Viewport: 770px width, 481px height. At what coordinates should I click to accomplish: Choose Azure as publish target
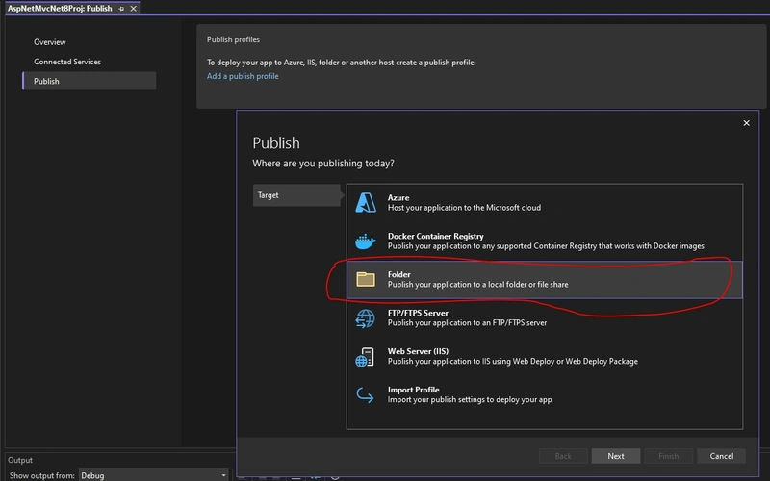click(x=545, y=203)
